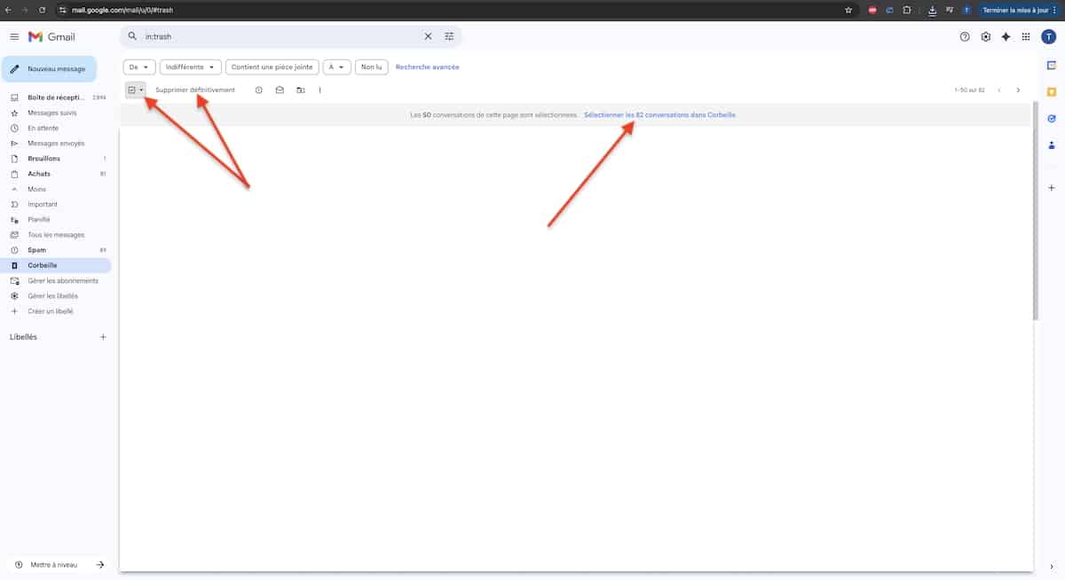
Task: Click the message list vertical scrollbar
Action: pos(1035,211)
